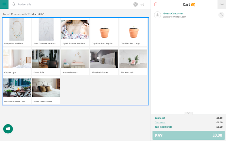
Task: Click the change customer icon
Action: click(221, 15)
